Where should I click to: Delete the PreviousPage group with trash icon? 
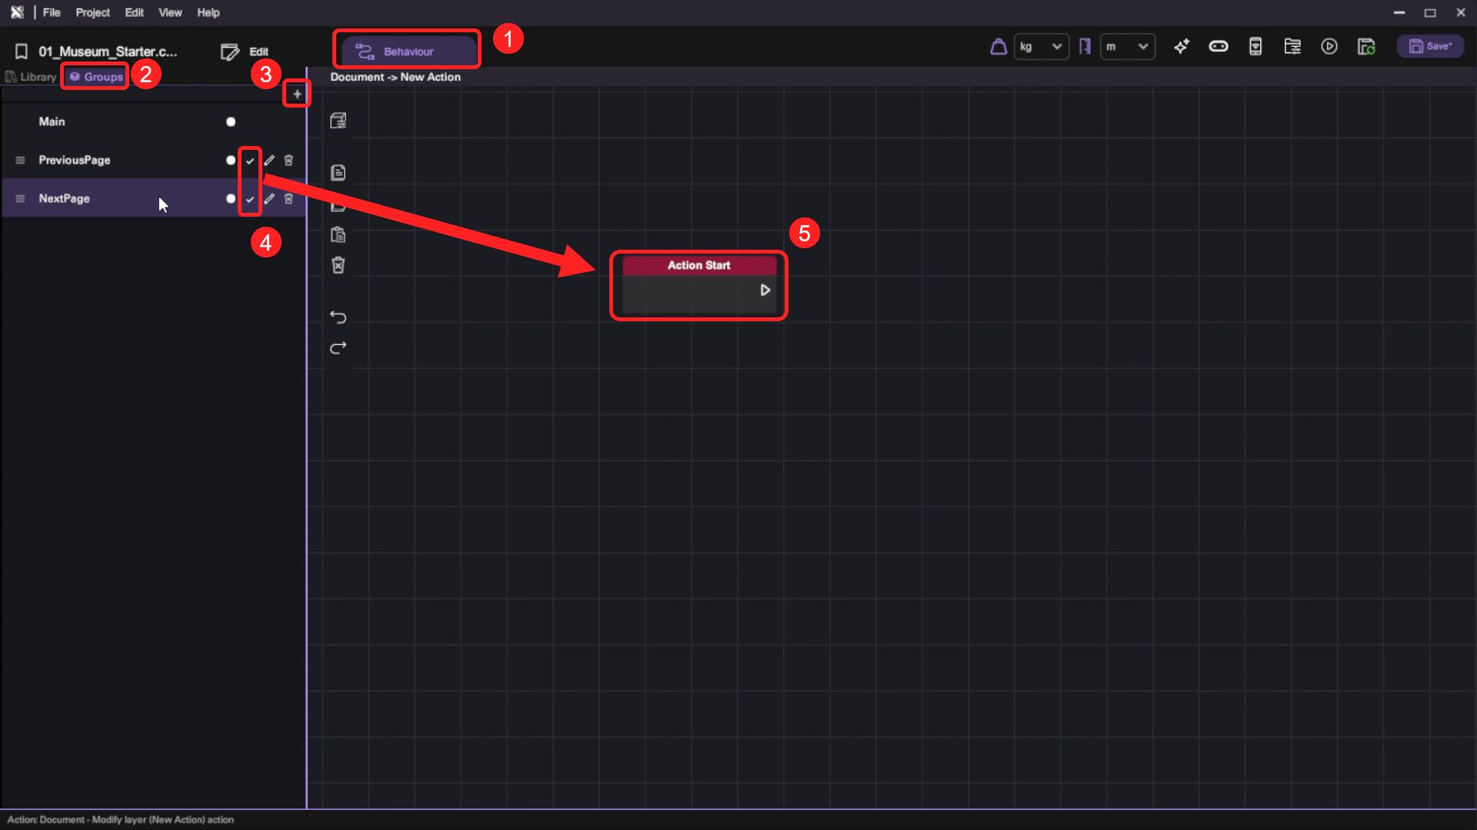(288, 161)
